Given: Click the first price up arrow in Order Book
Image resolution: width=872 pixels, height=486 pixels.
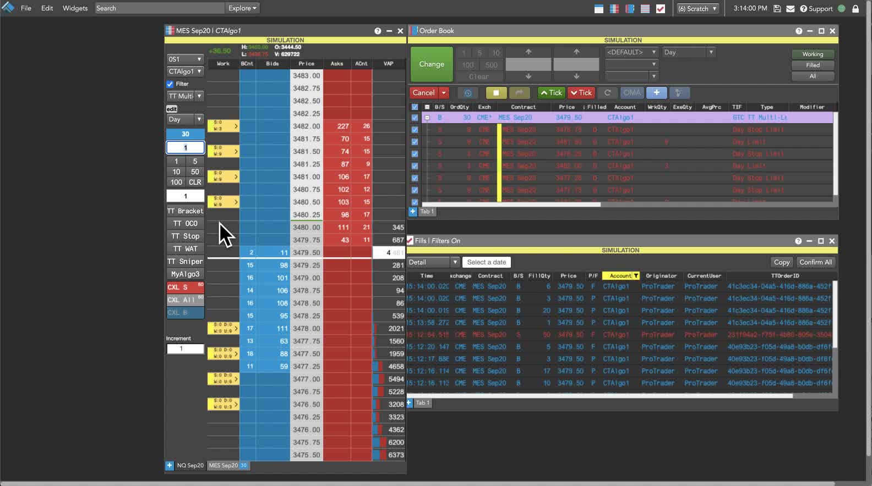Looking at the screenshot, I should (x=528, y=52).
